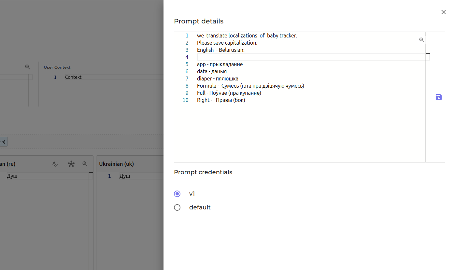Click the line "Right - Правы (бок)"
455x270 pixels.
pyautogui.click(x=221, y=100)
